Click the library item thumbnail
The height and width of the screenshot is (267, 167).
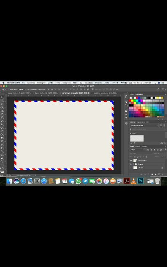[x=137, y=138]
